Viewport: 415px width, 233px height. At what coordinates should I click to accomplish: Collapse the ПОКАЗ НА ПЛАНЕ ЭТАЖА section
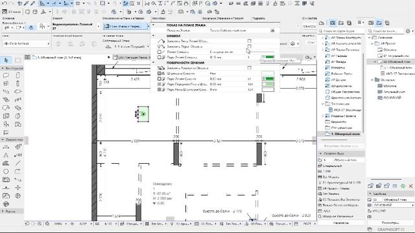(x=153, y=25)
